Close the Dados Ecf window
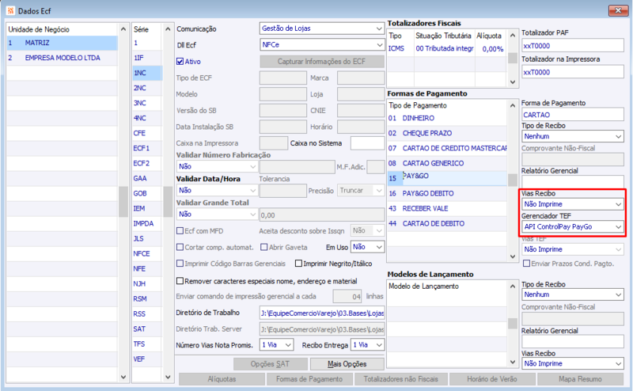This screenshot has width=633, height=391. click(x=618, y=10)
